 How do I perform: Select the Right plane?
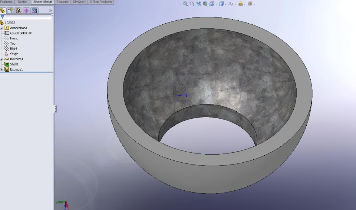[x=14, y=49]
